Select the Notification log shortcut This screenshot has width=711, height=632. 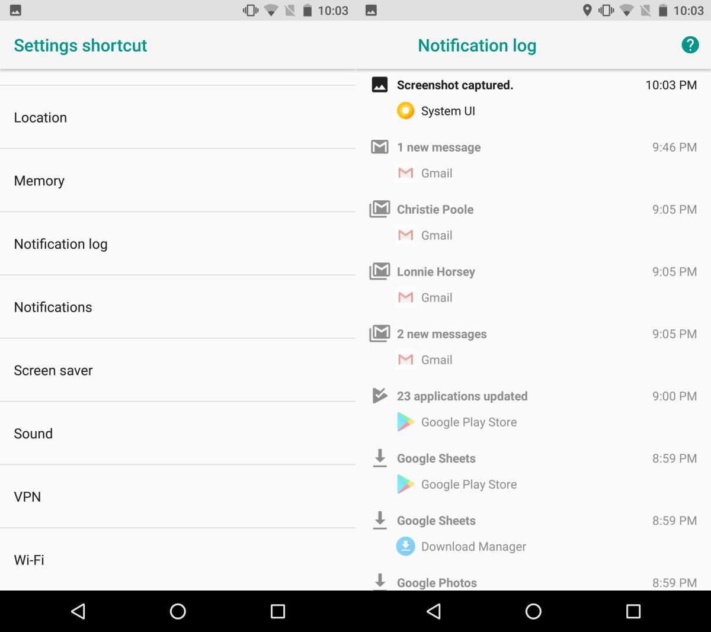tap(178, 244)
